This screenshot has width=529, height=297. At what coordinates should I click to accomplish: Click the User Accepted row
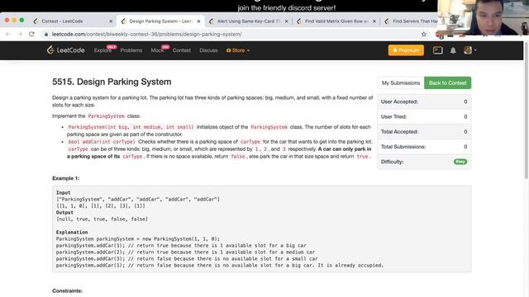click(424, 101)
